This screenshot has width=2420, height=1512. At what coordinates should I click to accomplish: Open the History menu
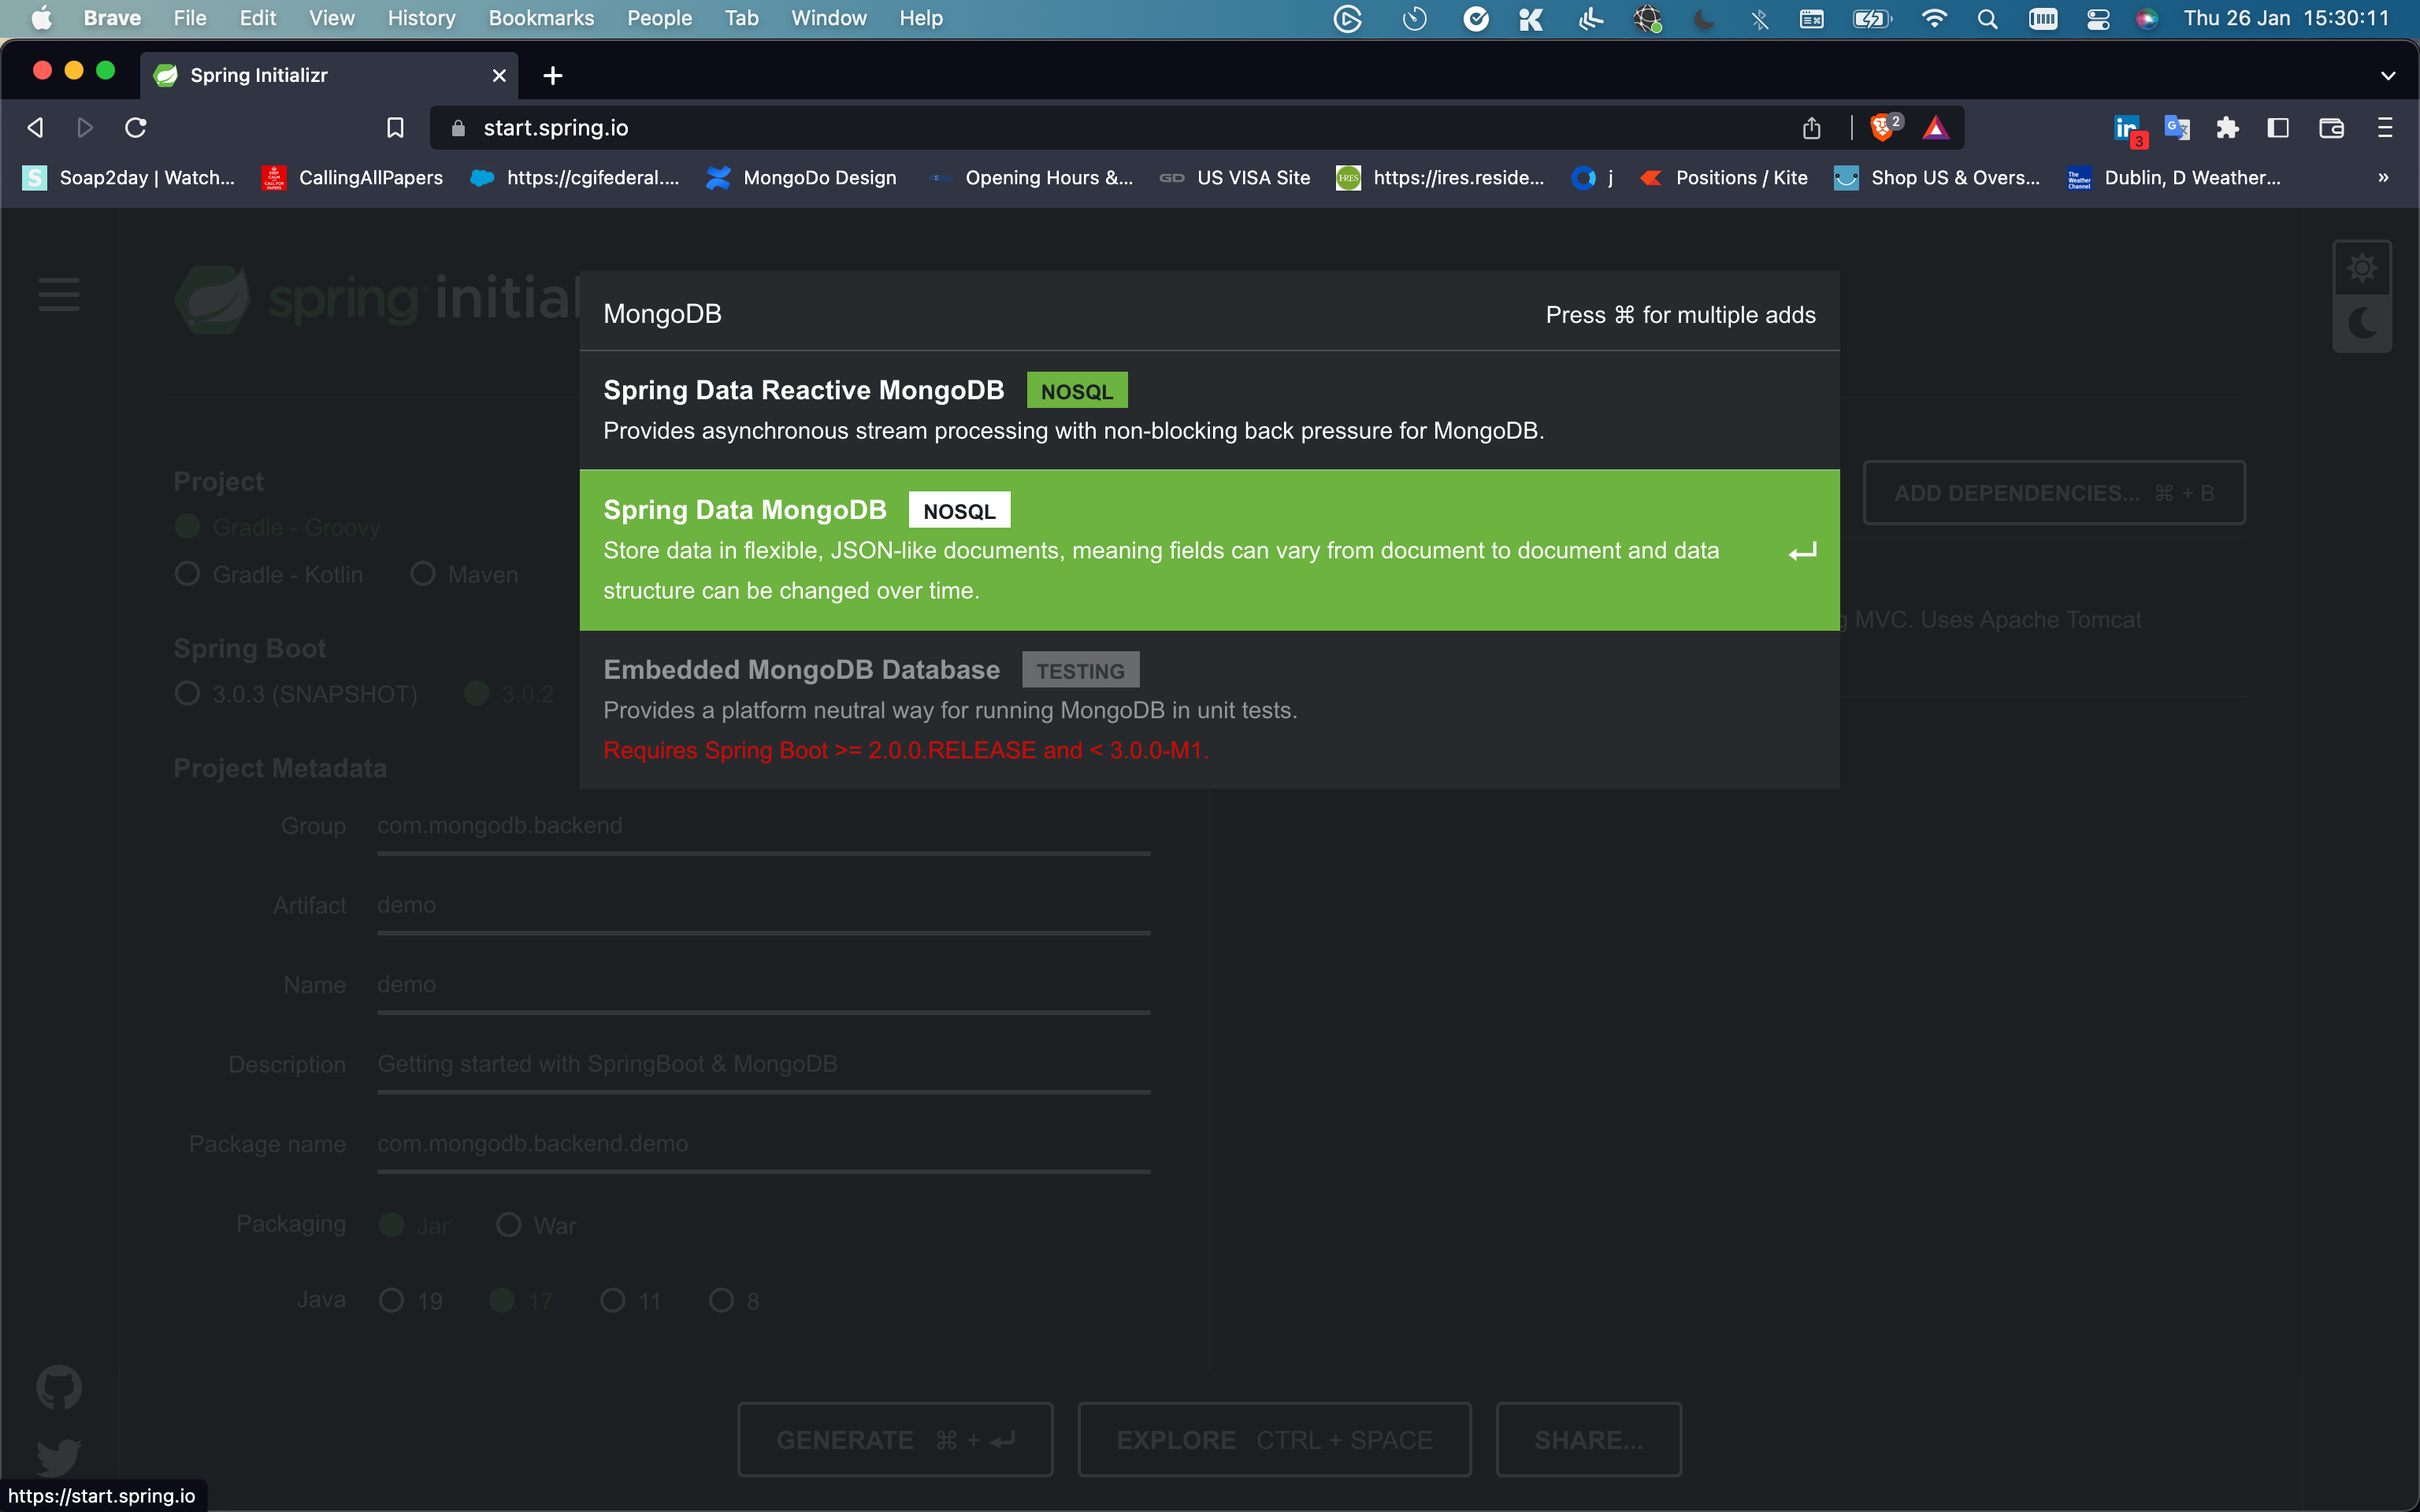[x=421, y=18]
